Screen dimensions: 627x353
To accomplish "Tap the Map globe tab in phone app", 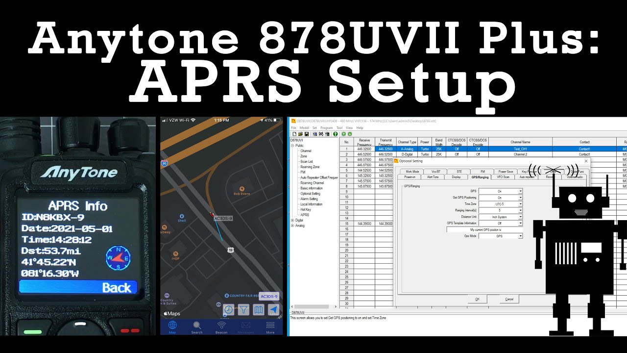I will point(172,328).
